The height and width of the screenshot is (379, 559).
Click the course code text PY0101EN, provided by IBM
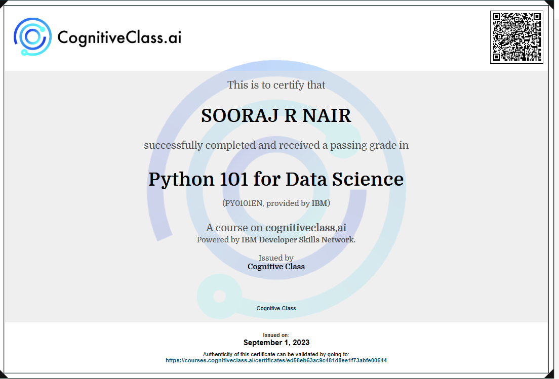click(276, 203)
